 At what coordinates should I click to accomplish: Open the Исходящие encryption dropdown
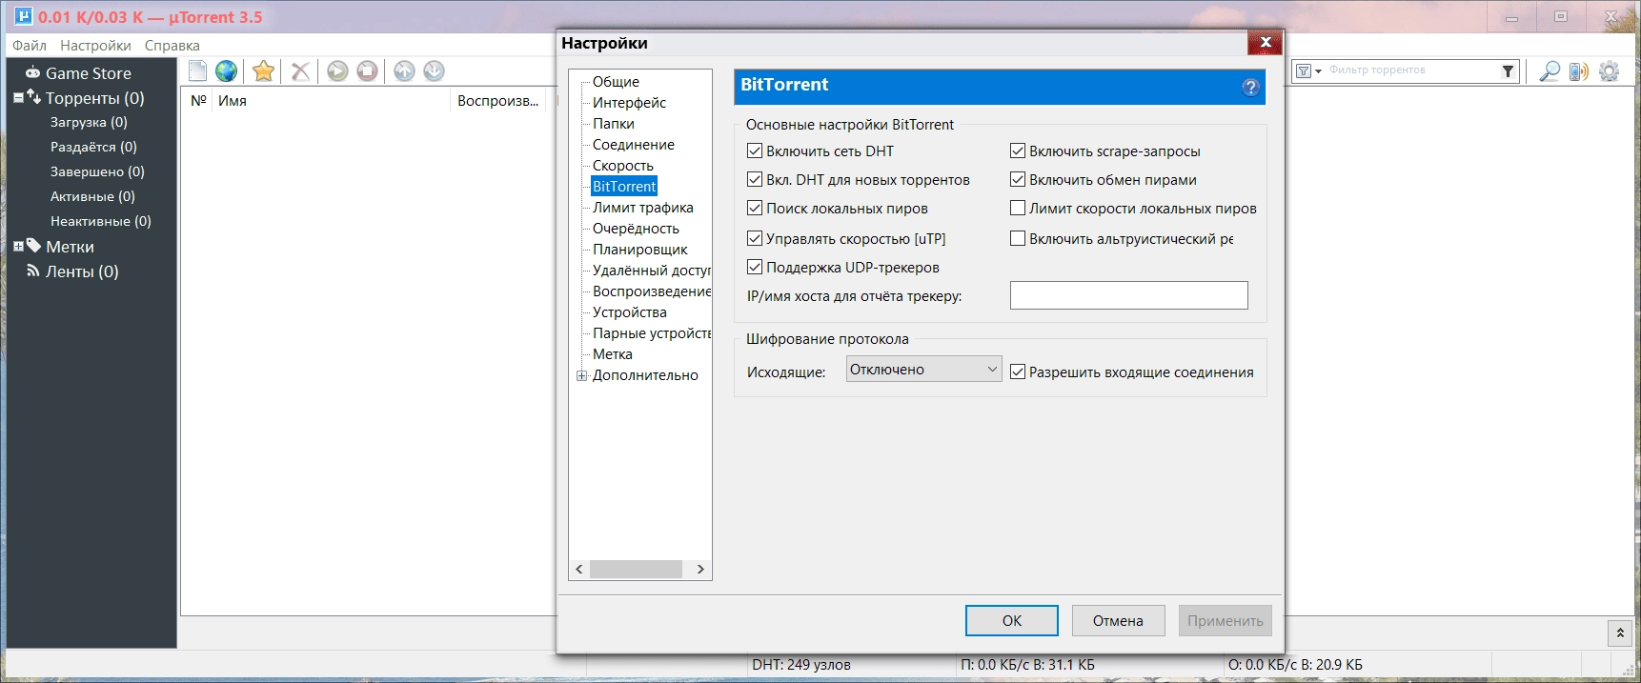coord(923,369)
